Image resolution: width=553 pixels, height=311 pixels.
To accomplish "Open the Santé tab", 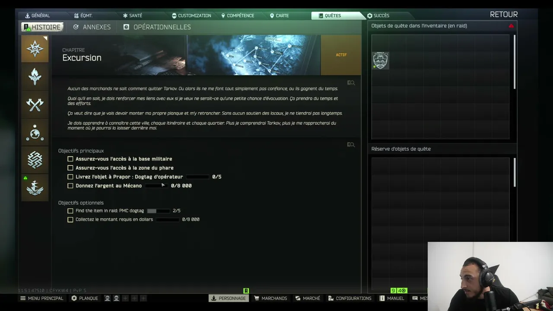I will click(x=132, y=16).
